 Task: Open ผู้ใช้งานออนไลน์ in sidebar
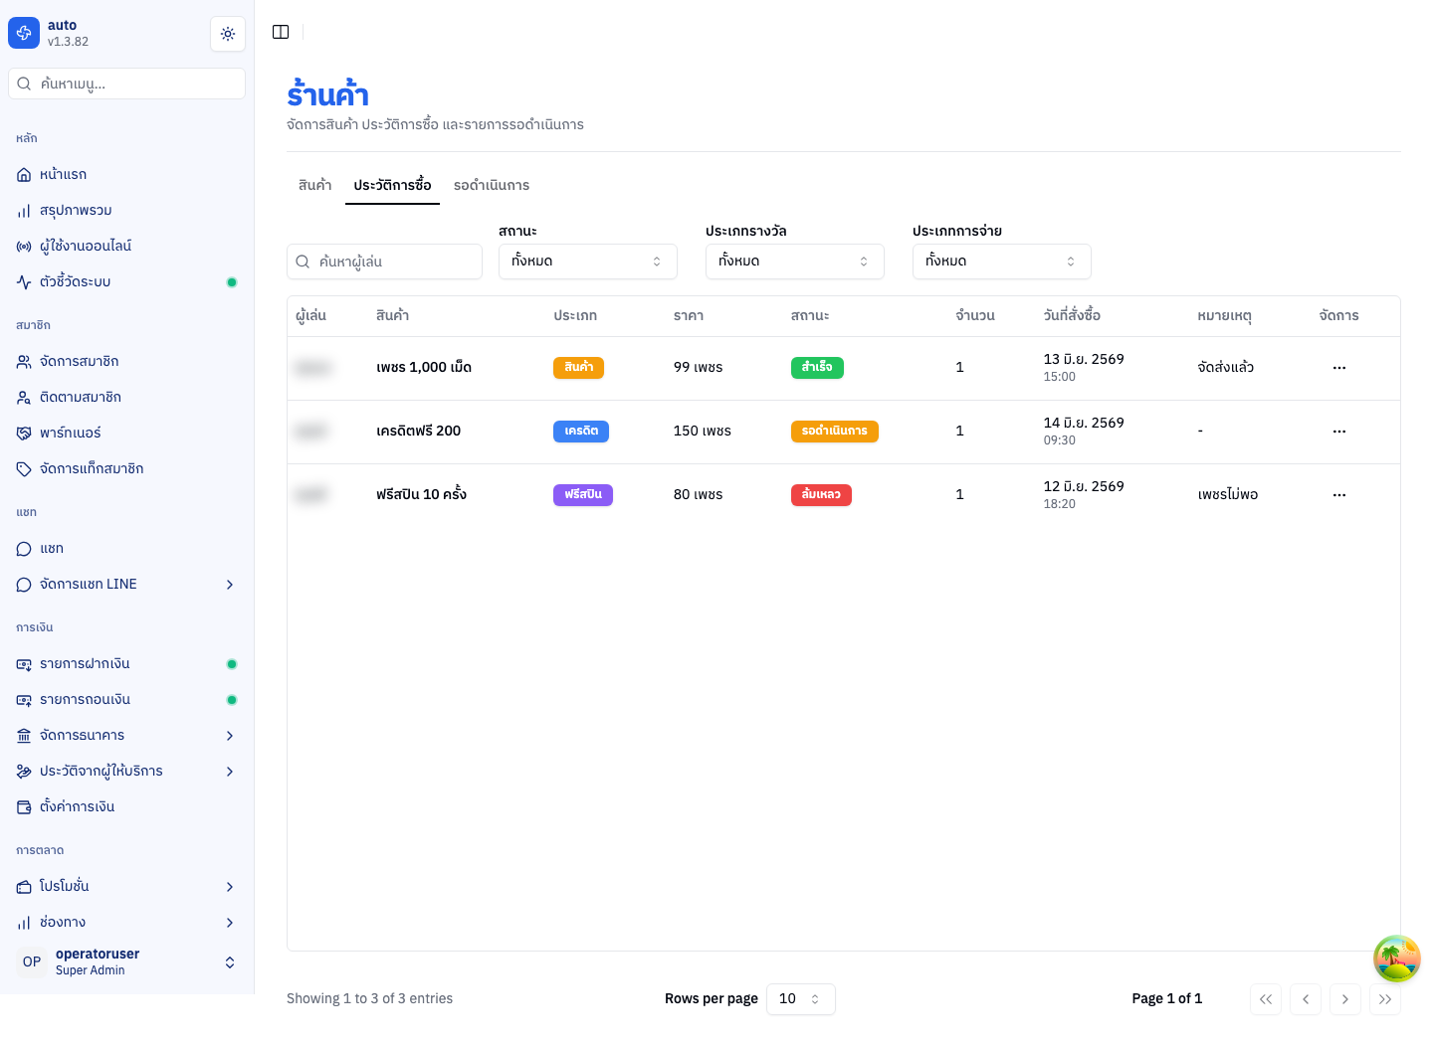[126, 246]
